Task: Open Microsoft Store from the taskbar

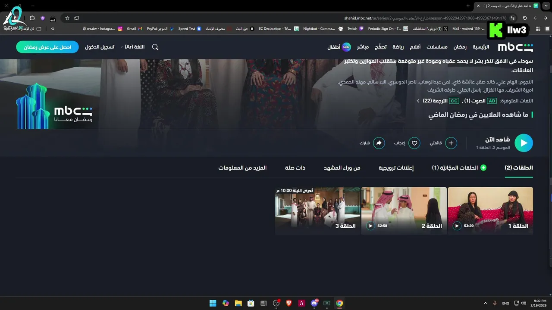Action: [x=251, y=303]
